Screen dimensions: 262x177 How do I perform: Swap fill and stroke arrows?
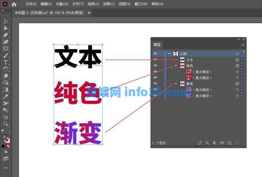[x=9, y=131]
